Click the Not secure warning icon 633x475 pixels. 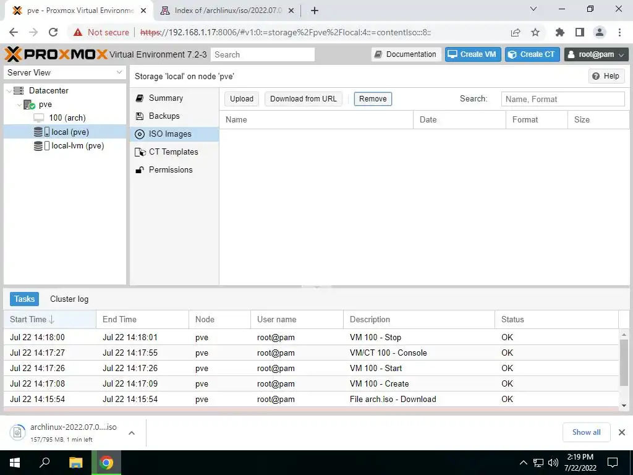click(78, 32)
